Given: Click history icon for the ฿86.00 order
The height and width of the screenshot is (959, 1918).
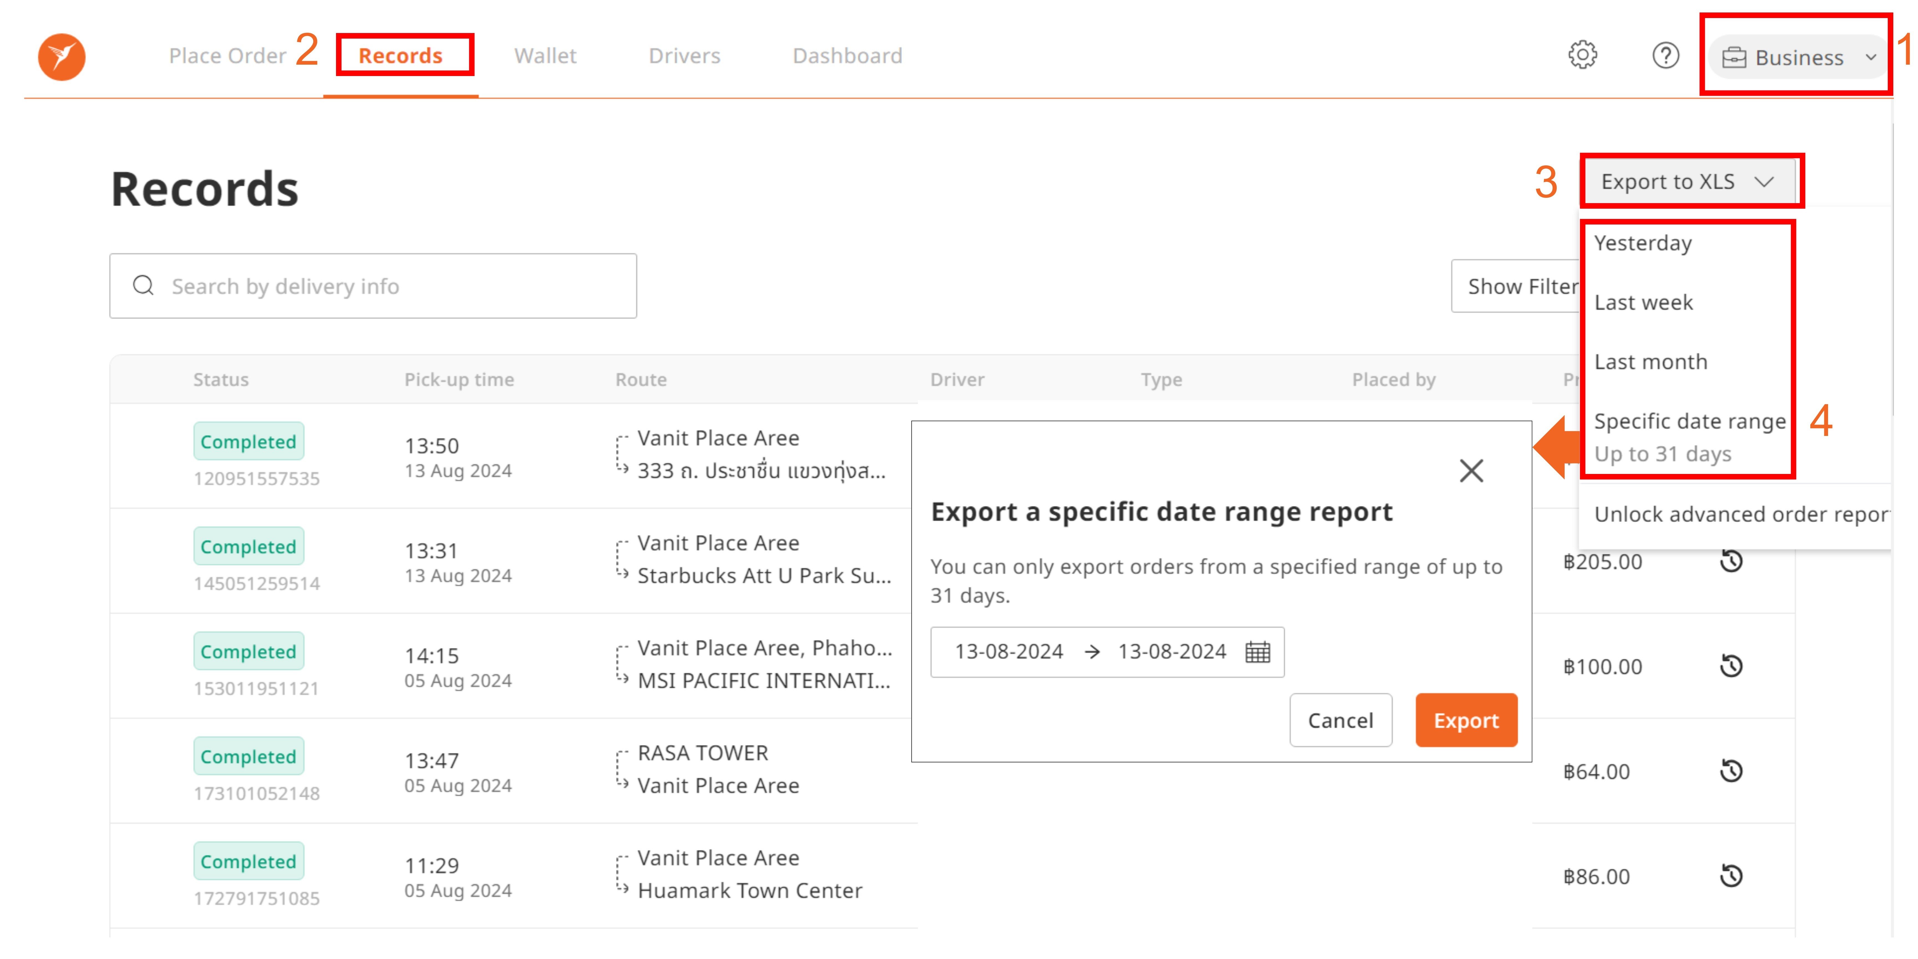Looking at the screenshot, I should pos(1731,875).
